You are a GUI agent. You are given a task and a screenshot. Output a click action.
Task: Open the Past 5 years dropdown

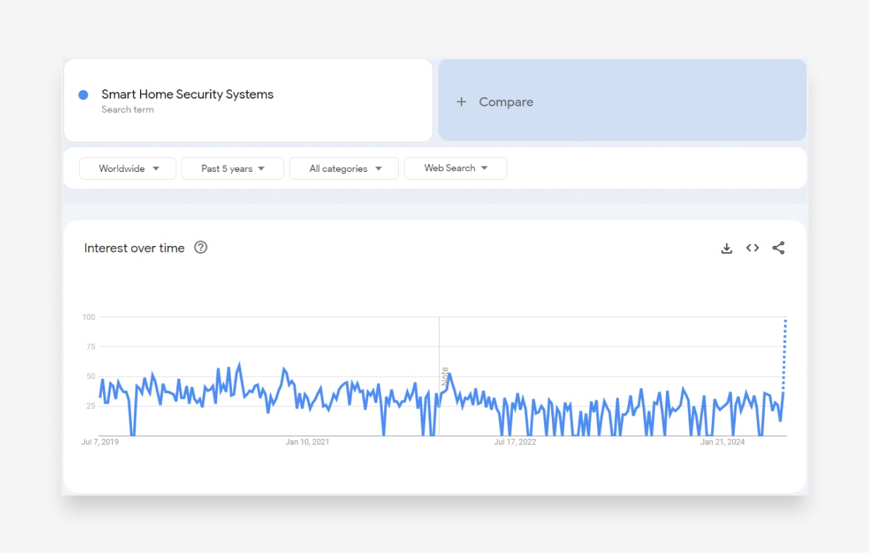click(233, 168)
